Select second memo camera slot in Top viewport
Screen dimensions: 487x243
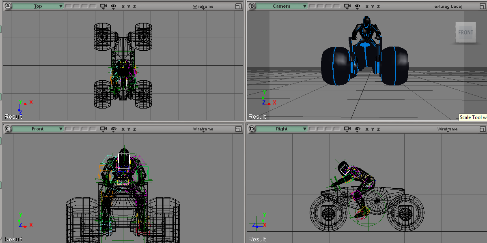click(77, 6)
